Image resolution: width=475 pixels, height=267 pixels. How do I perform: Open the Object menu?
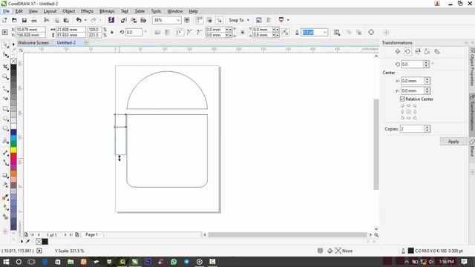[69, 11]
